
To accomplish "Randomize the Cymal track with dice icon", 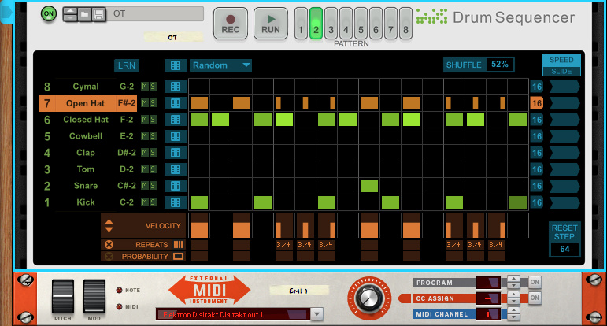I will pyautogui.click(x=175, y=87).
